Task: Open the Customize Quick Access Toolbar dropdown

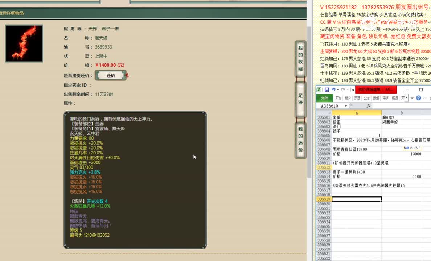Action: pos(353,90)
